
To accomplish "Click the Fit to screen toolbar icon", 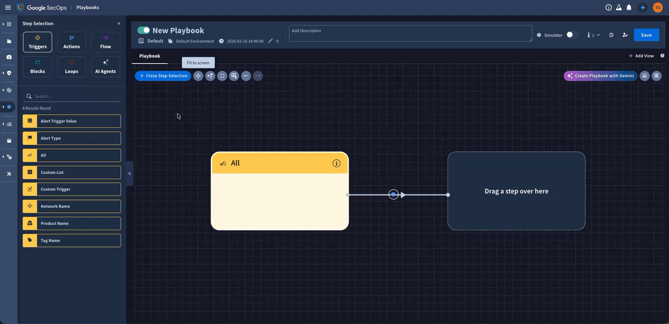I will tap(198, 76).
